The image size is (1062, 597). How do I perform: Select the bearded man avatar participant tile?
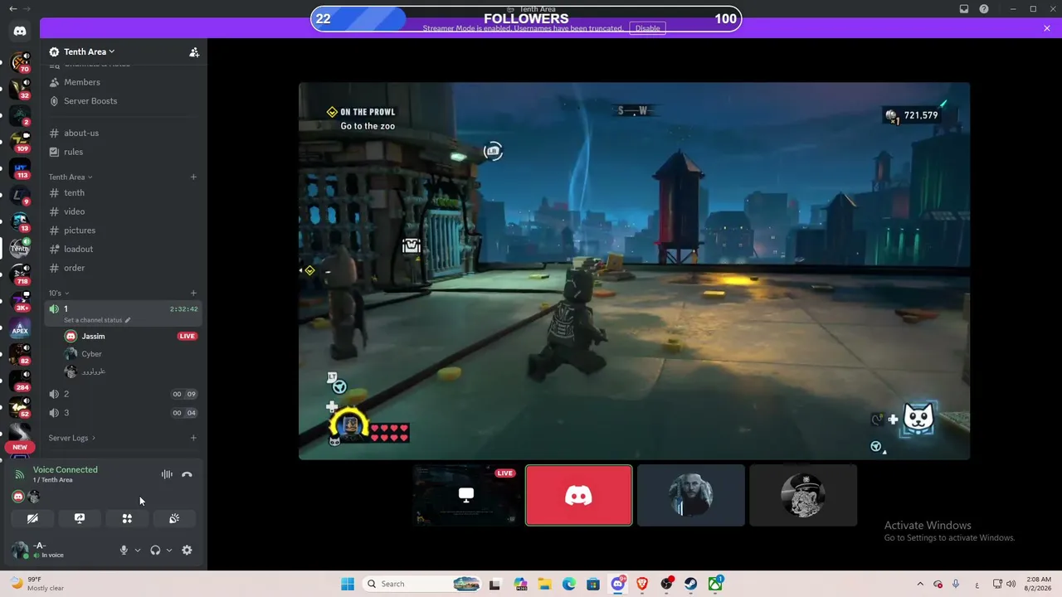[691, 495]
